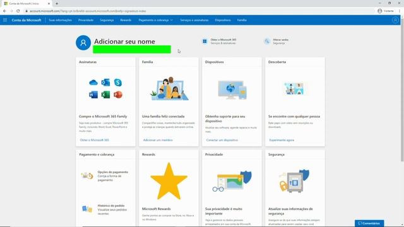The width and height of the screenshot is (404, 227).
Task: Click Rewards card title
Action: pyautogui.click(x=148, y=154)
